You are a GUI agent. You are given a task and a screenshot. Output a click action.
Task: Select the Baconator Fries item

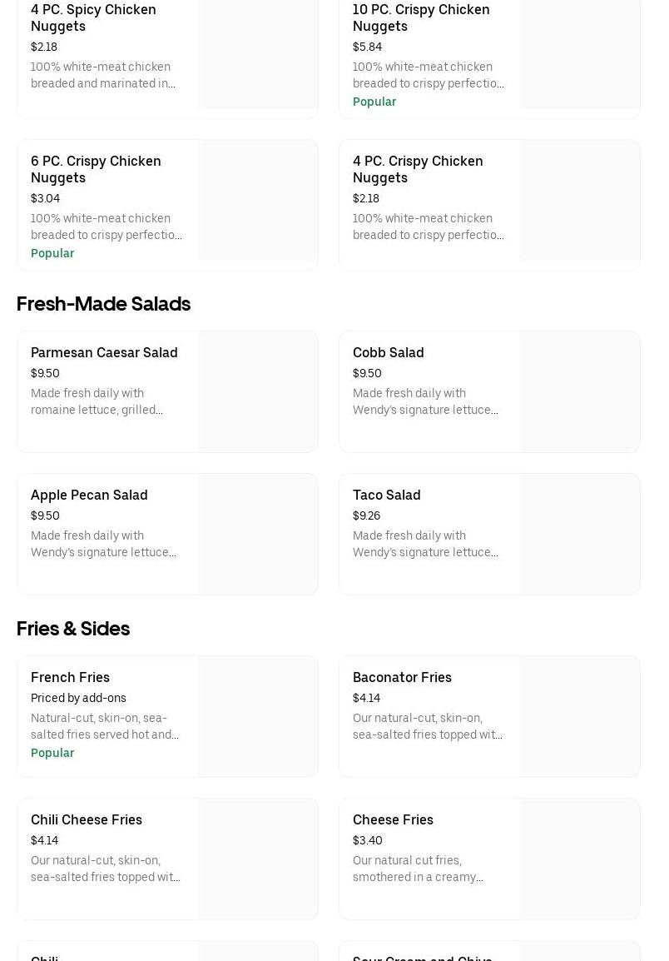pyautogui.click(x=402, y=678)
